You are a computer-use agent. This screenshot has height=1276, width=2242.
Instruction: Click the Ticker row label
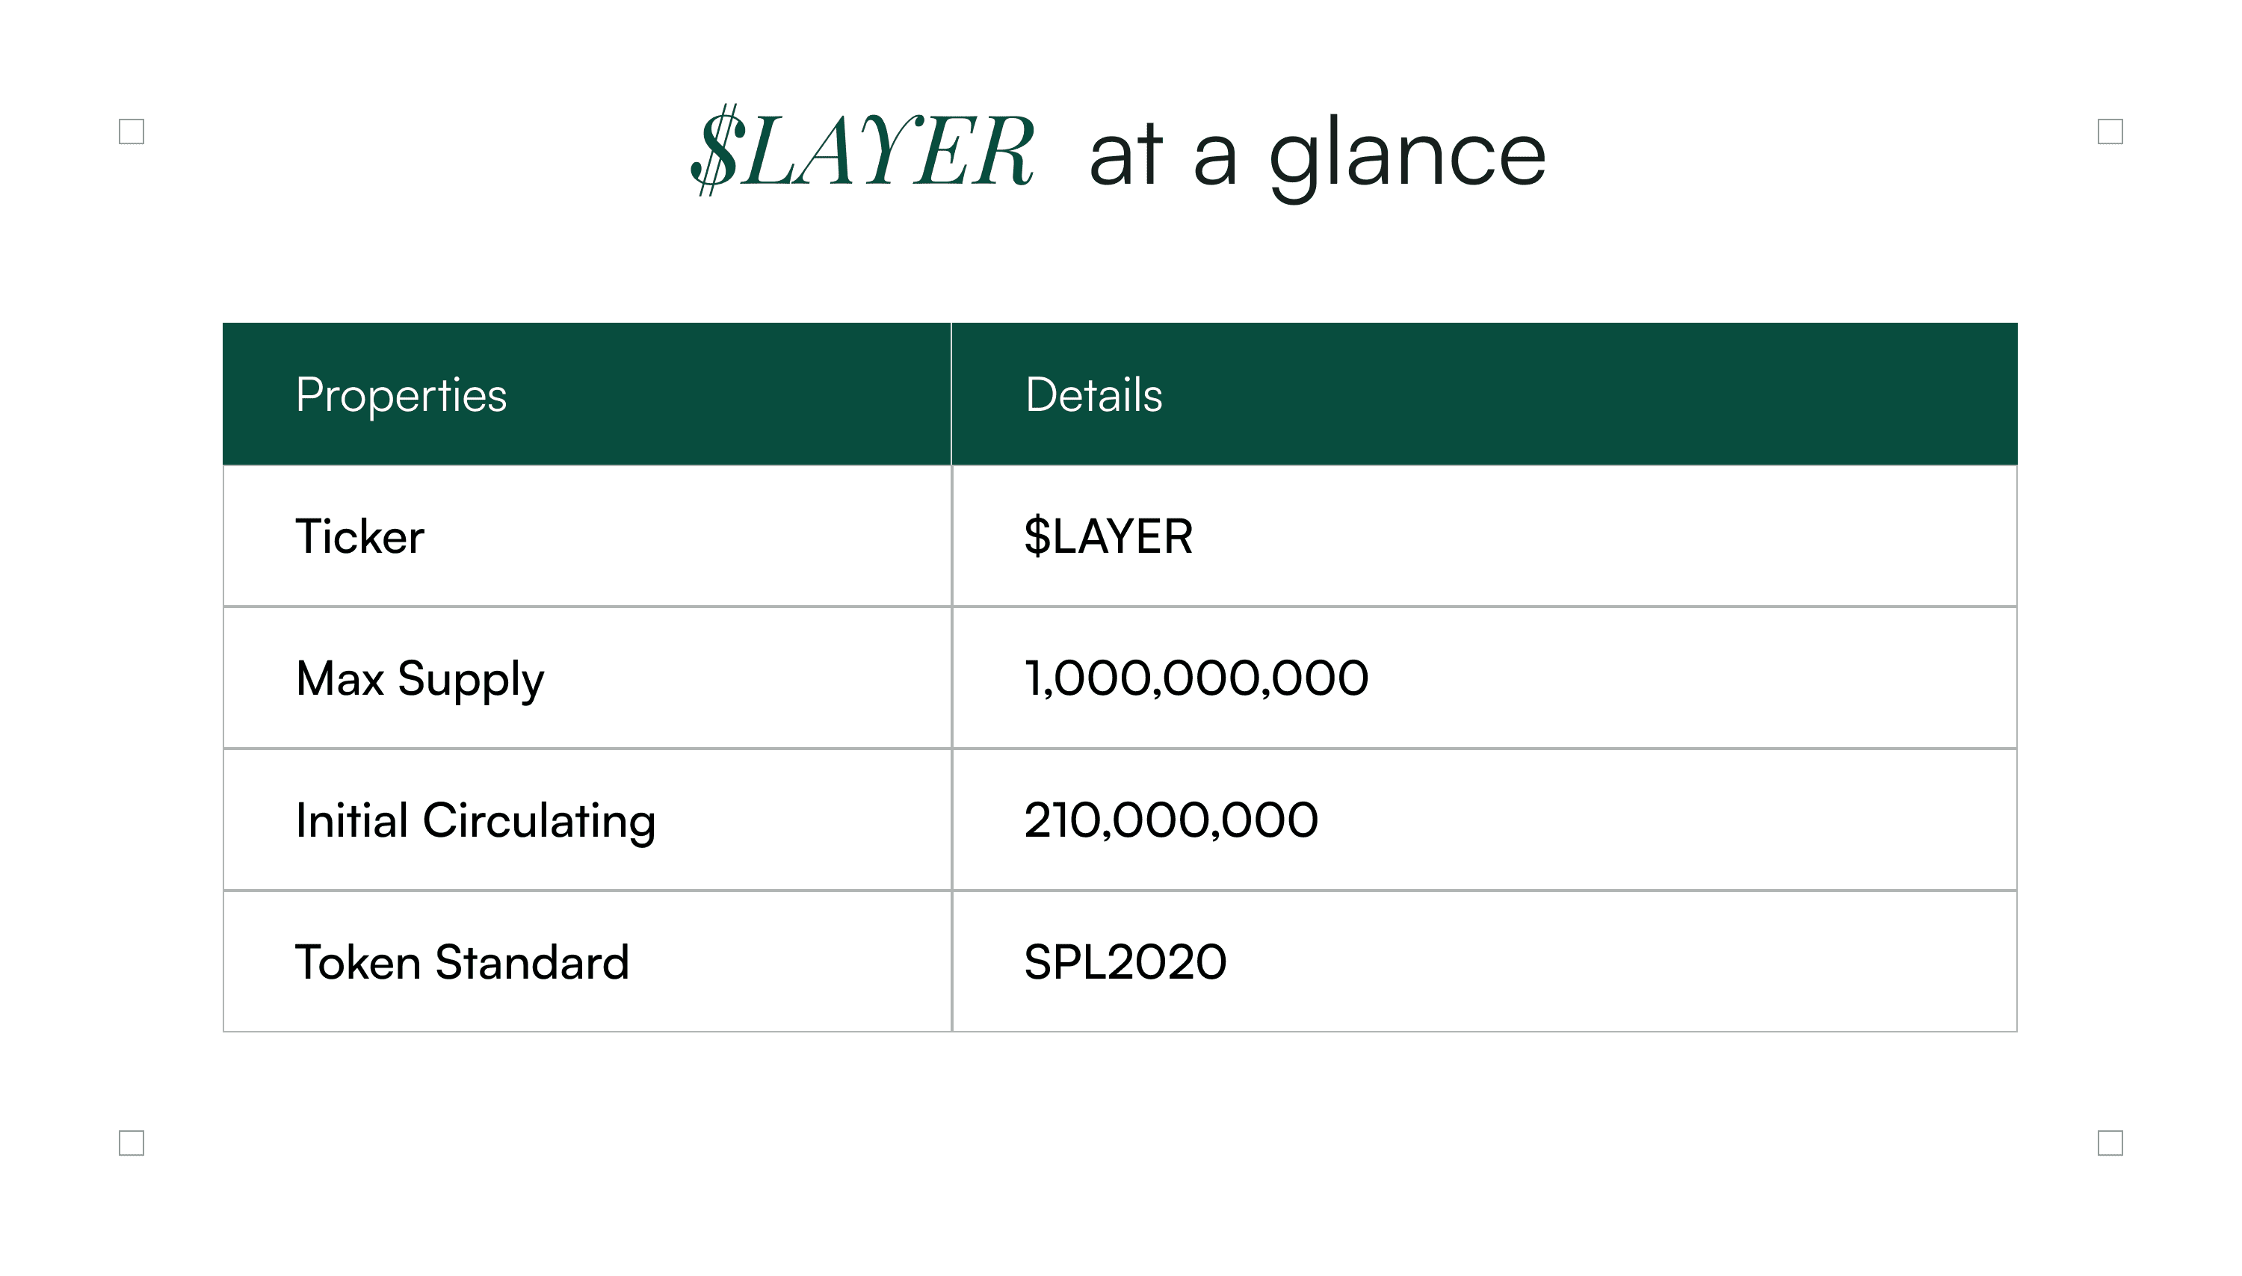point(359,536)
